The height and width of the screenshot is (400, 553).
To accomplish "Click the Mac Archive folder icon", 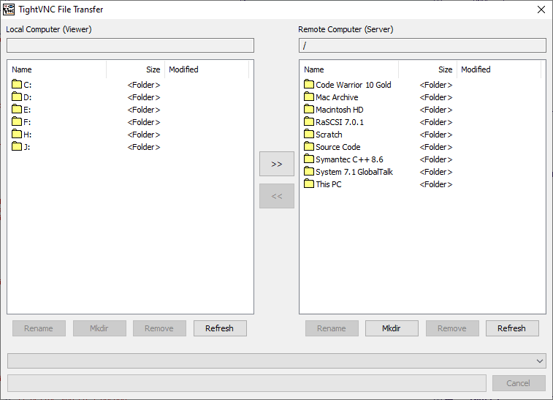I will pos(309,97).
